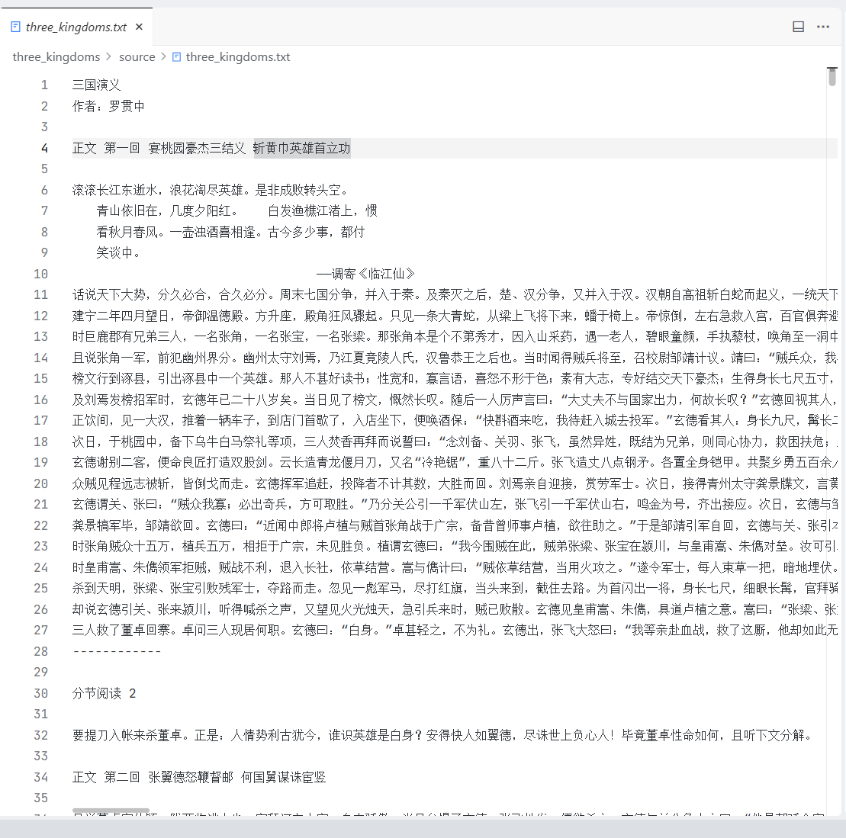Click the text 何国舅谋诛宦竖

(283, 777)
